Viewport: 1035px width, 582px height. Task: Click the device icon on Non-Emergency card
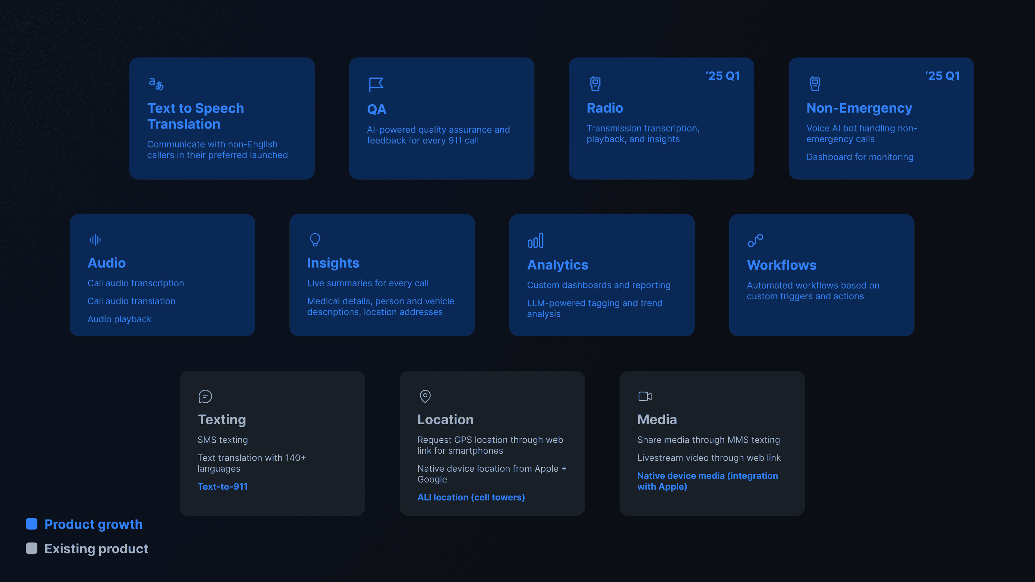(815, 84)
